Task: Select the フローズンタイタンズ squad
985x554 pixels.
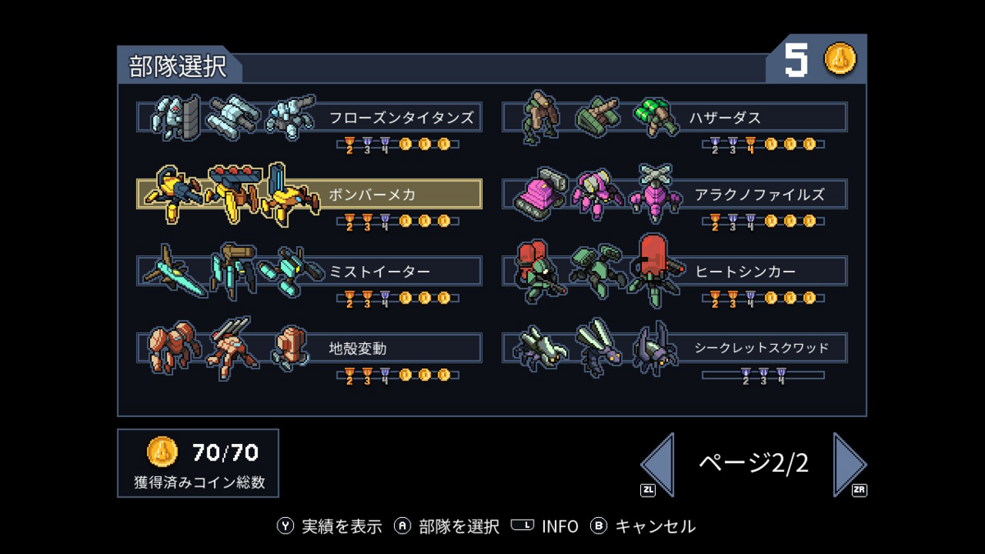Action: tap(309, 117)
